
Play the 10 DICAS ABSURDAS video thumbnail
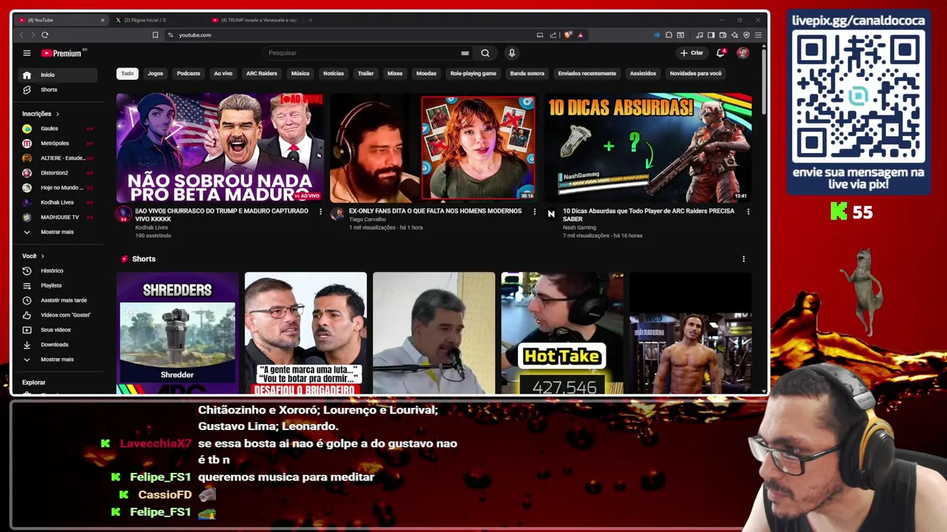click(648, 148)
